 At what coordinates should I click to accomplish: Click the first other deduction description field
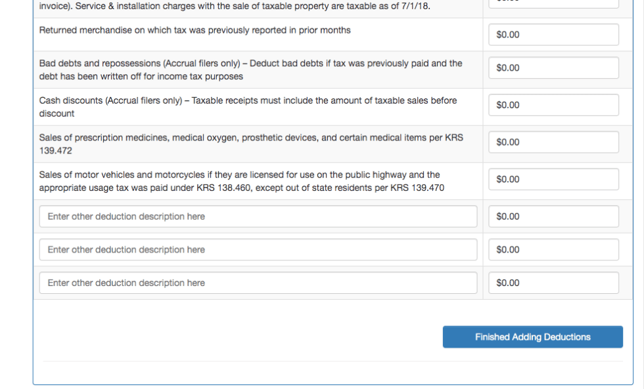coord(258,216)
